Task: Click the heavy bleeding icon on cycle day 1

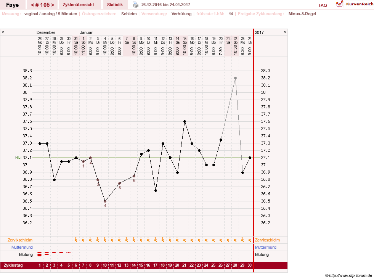Action: click(40, 254)
